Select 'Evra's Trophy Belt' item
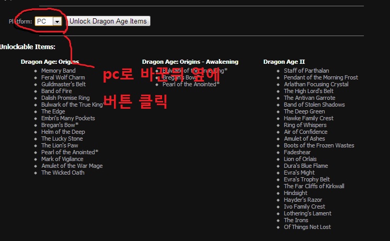 307,179
